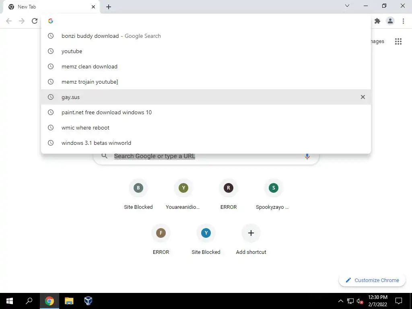Click the Customize Chrome button
The width and height of the screenshot is (412, 309).
372,280
